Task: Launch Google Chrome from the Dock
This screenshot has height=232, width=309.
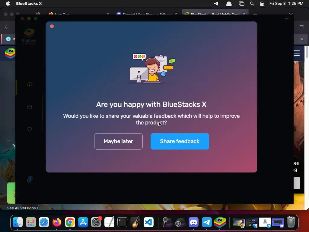Action: click(x=70, y=222)
